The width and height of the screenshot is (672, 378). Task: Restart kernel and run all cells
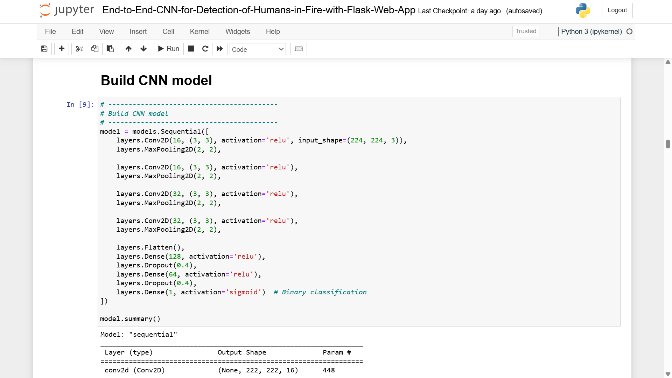click(220, 49)
